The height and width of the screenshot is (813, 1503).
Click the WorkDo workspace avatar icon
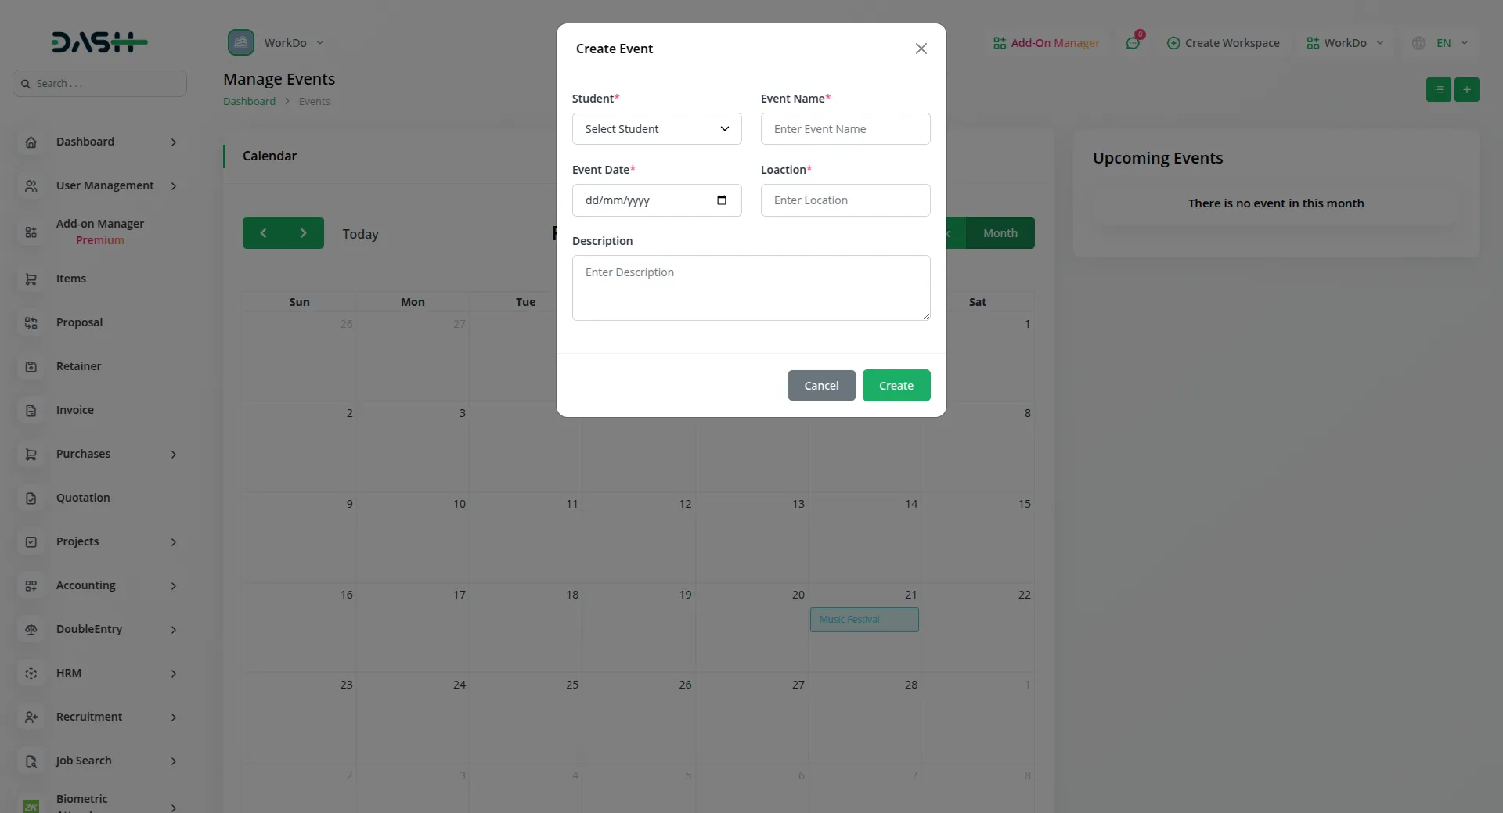[241, 42]
